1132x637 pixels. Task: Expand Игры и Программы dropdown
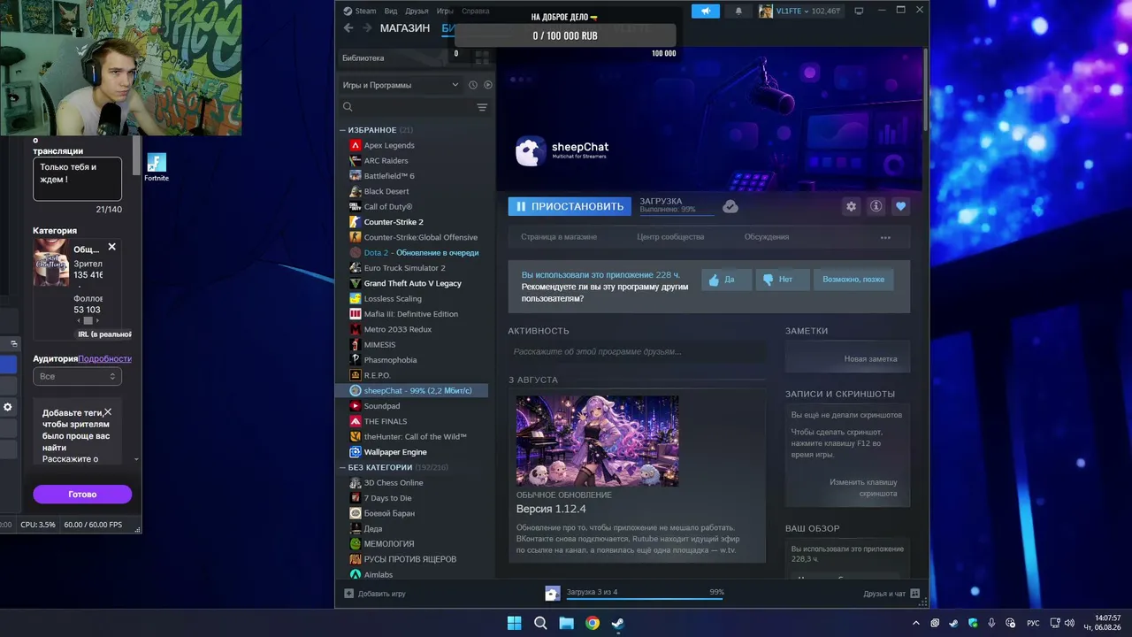pyautogui.click(x=400, y=85)
